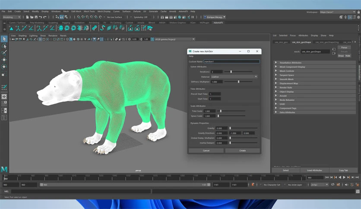Open the 24 fps frame rate dropdown
Image resolution: width=361 pixels, height=209 pixels.
319,184
